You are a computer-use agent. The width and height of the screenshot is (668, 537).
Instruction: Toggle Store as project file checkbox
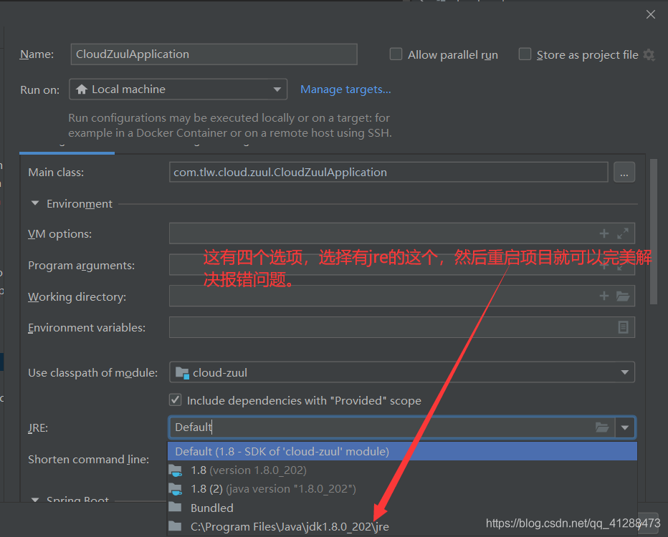[525, 54]
